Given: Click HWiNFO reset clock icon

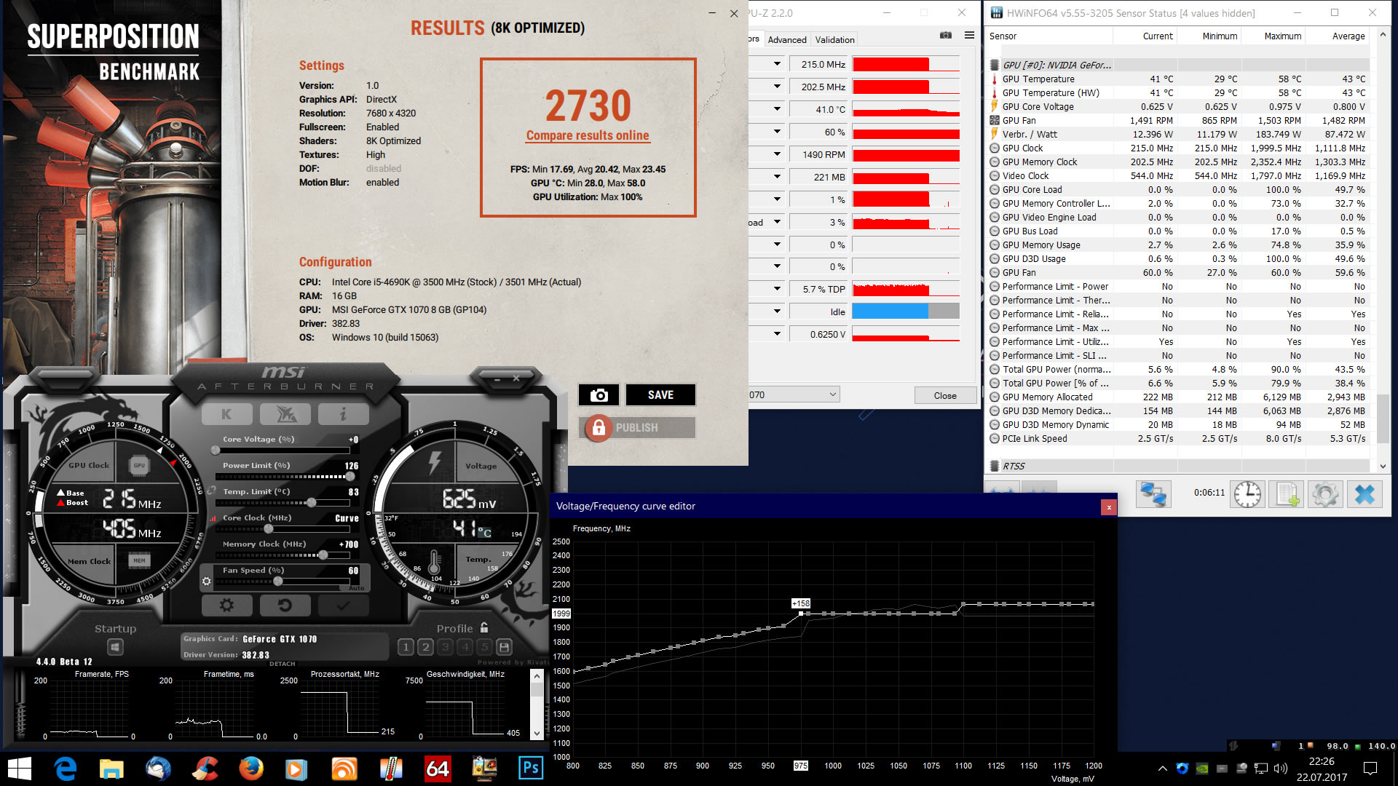Looking at the screenshot, I should (x=1247, y=495).
